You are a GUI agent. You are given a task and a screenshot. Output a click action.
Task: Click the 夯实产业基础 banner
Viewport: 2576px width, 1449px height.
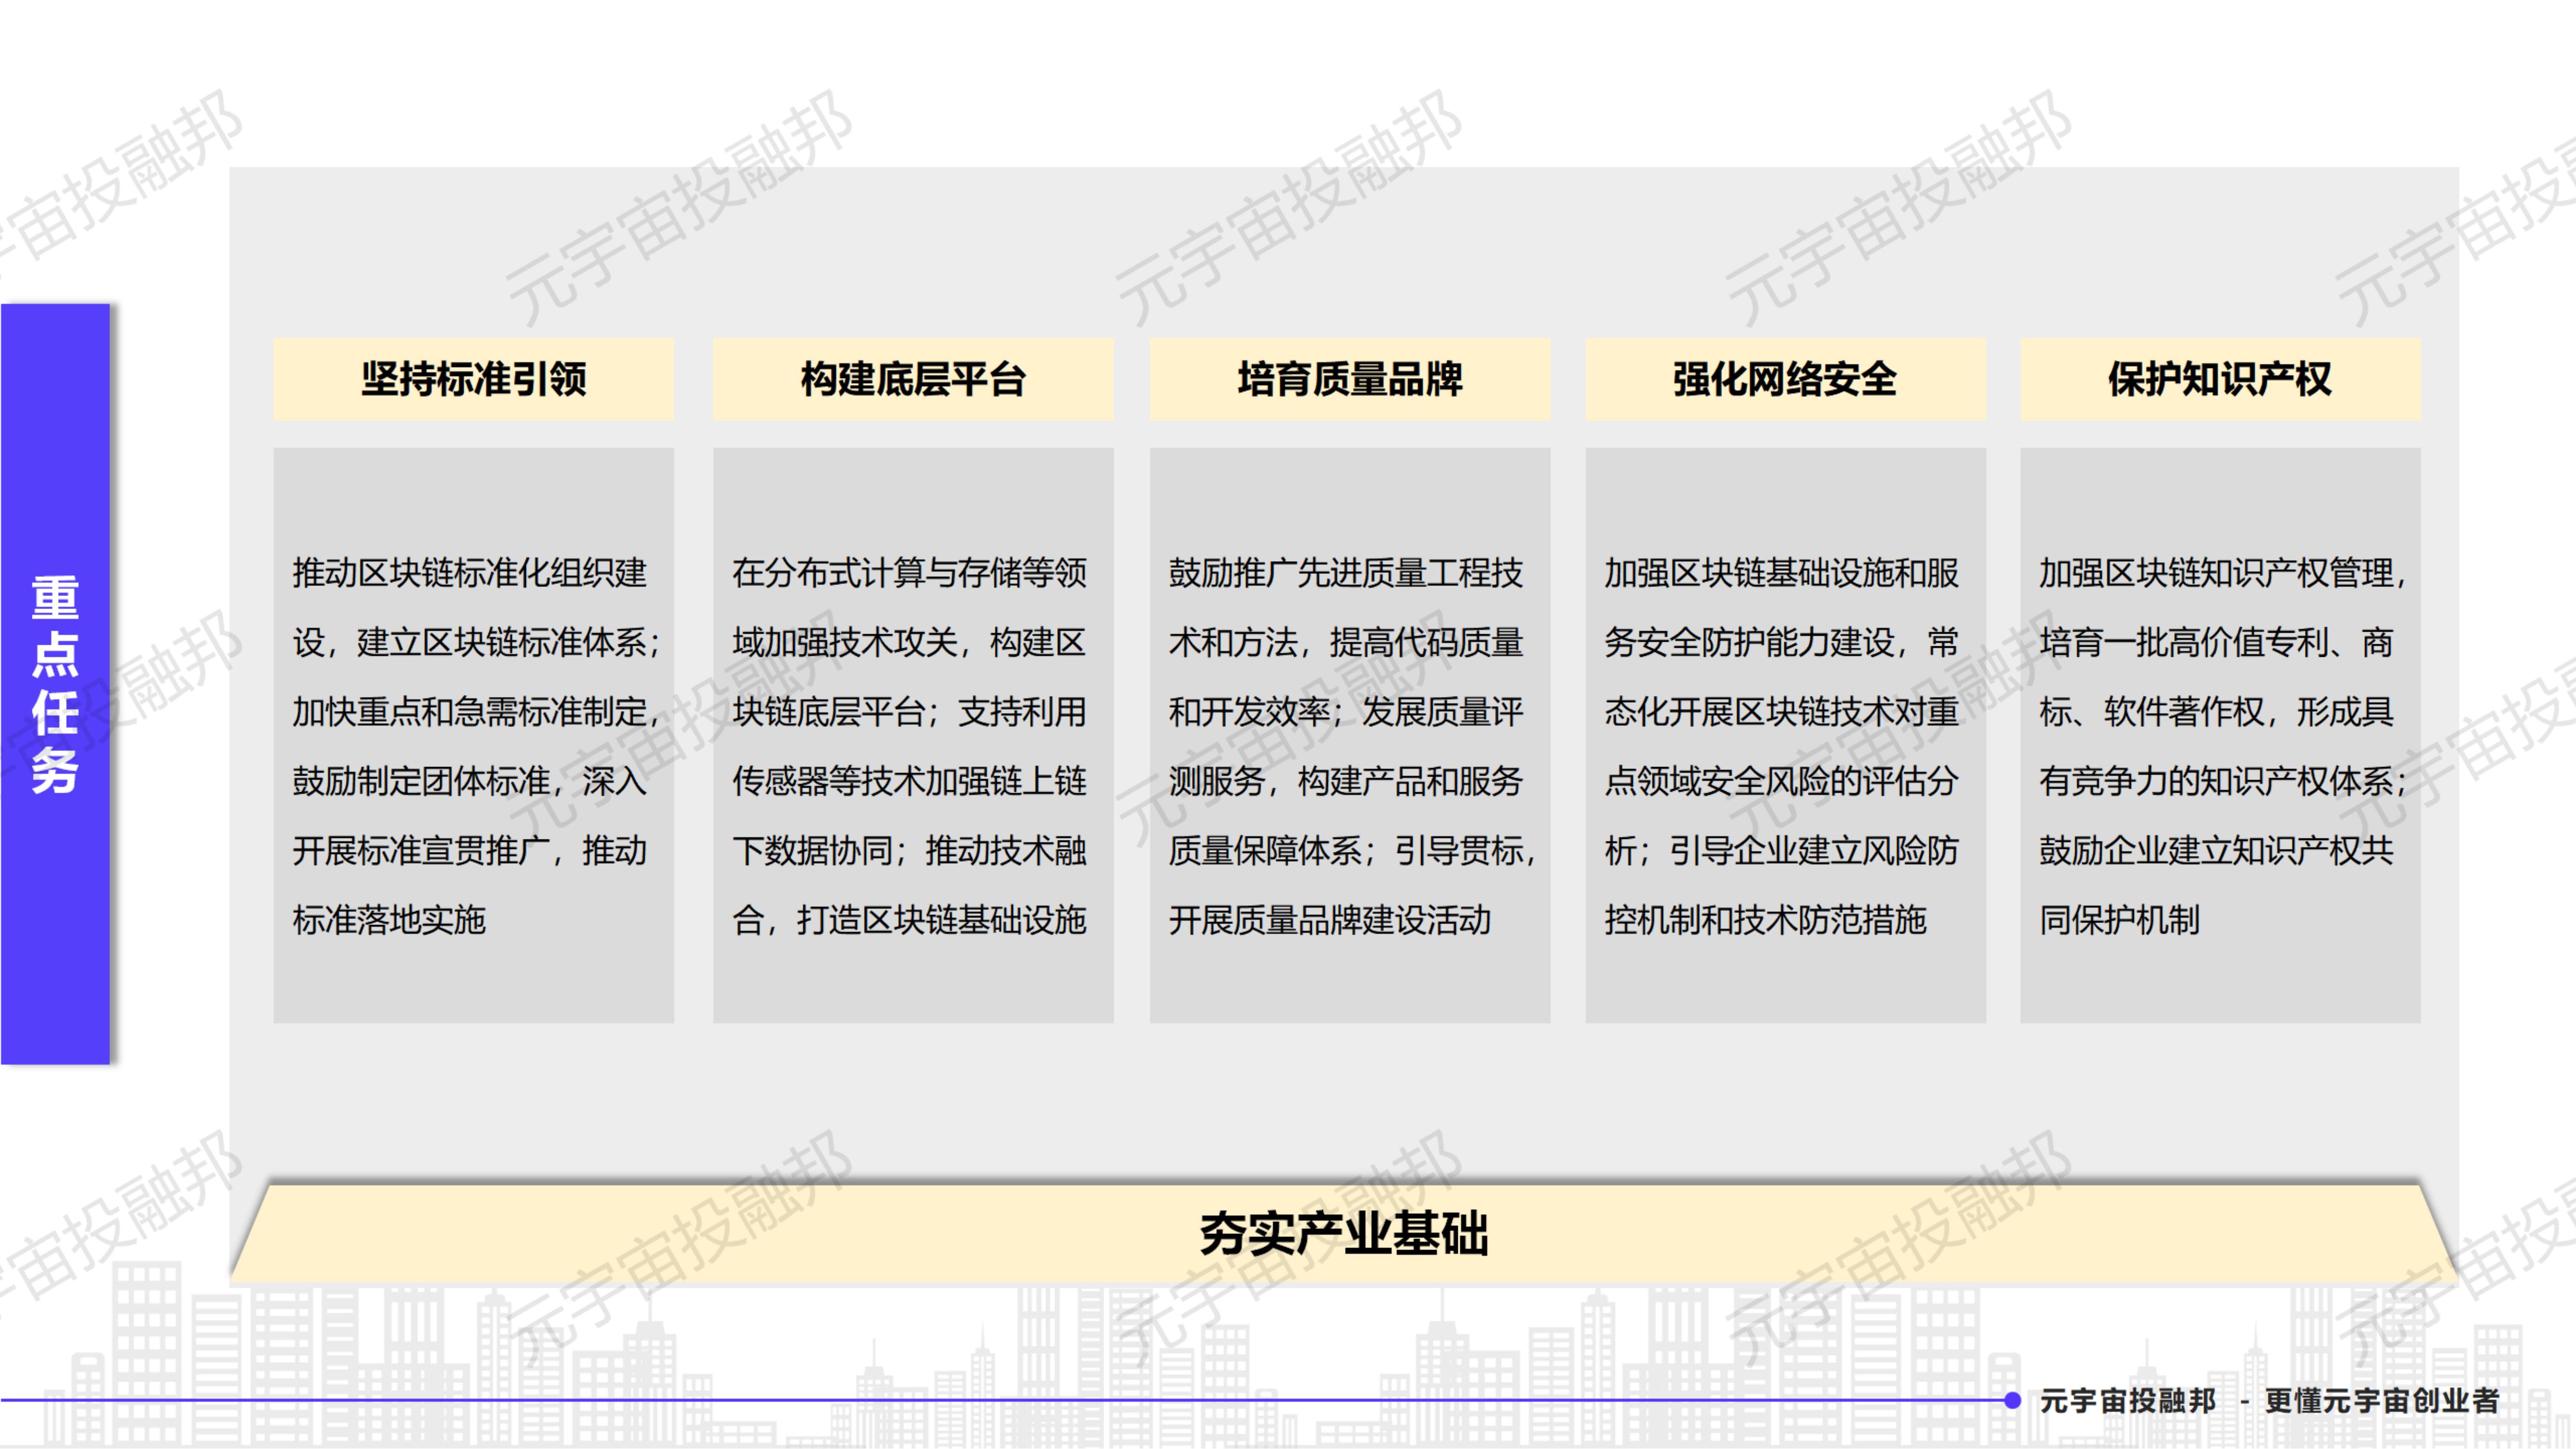tap(1343, 1233)
